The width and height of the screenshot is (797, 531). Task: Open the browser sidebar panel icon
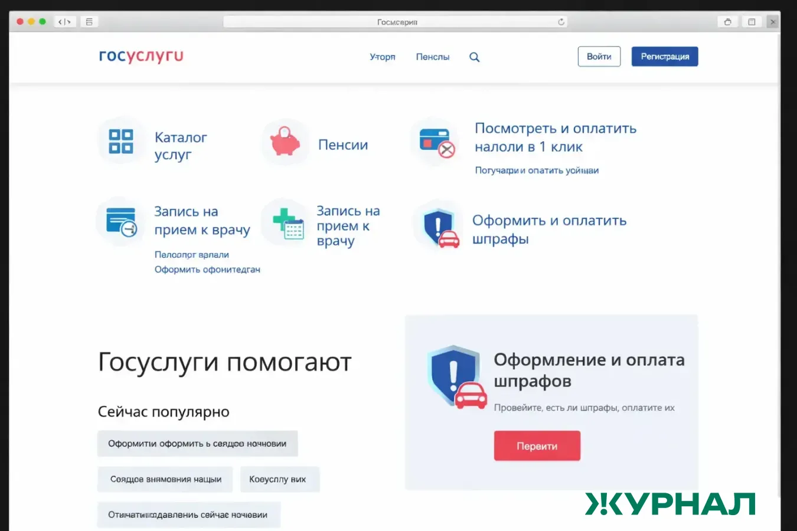[89, 21]
